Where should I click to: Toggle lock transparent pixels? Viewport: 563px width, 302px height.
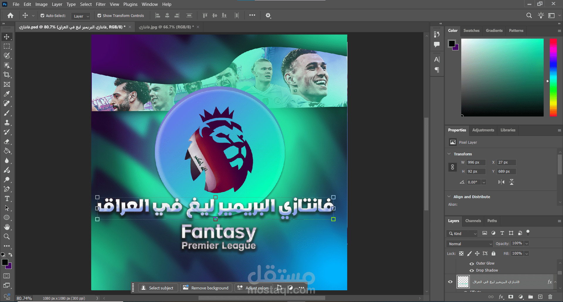[x=461, y=253]
